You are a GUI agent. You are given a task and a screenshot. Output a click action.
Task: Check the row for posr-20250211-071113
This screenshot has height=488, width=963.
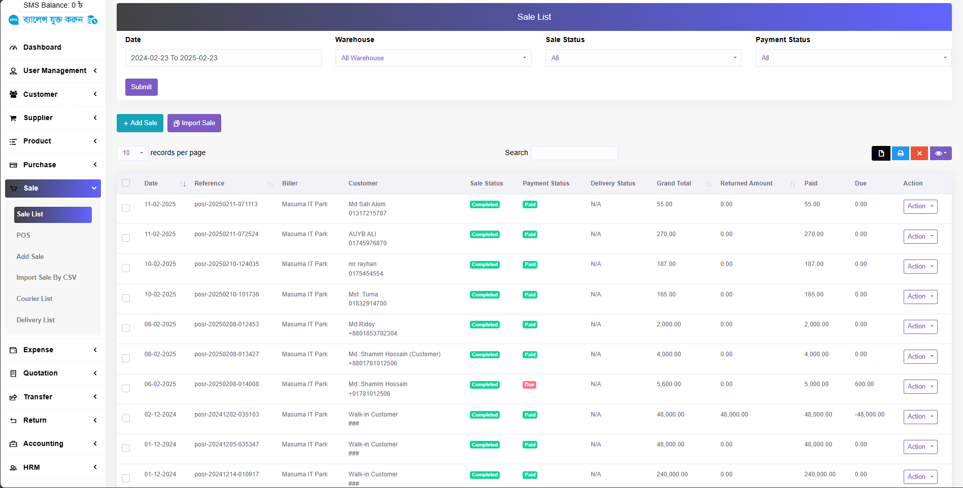[x=126, y=208]
